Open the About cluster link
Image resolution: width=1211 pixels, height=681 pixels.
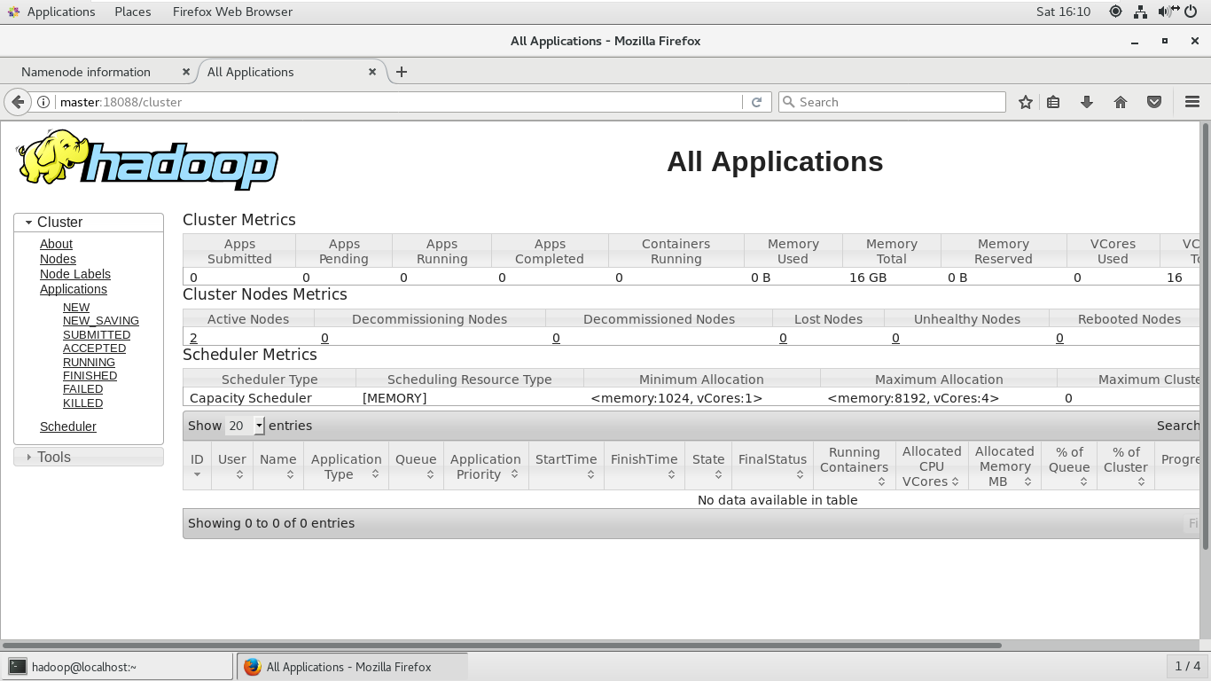pyautogui.click(x=56, y=244)
